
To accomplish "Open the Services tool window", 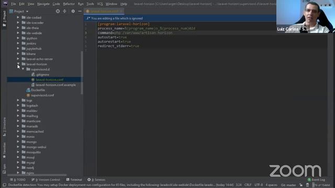I will click(96, 180).
